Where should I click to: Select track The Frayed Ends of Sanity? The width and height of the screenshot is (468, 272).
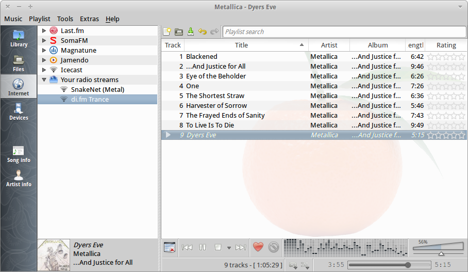[314, 116]
